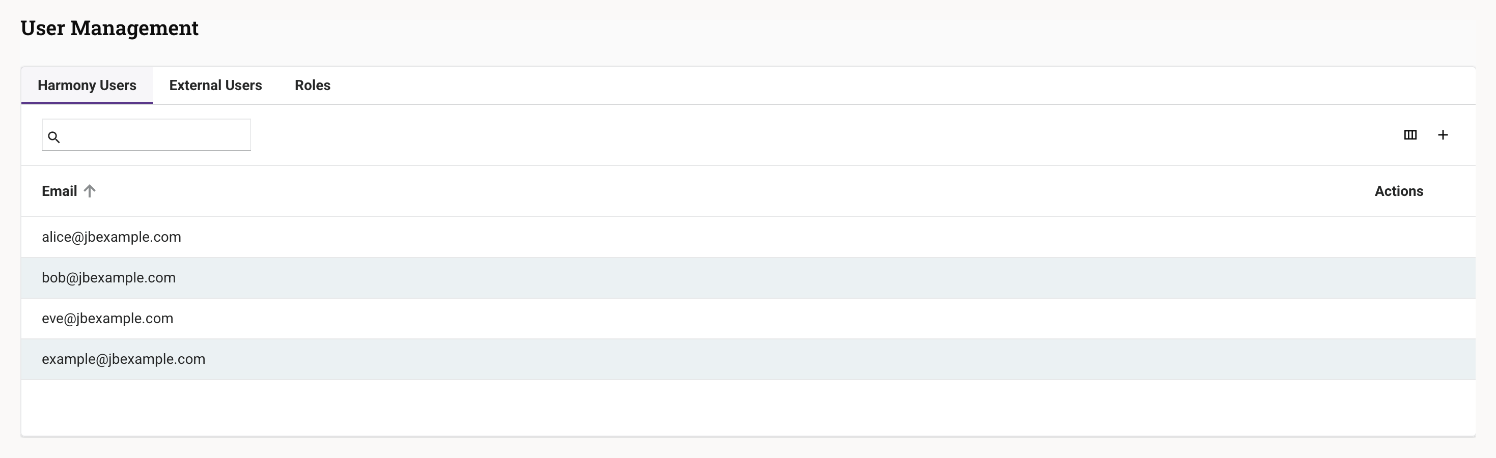Image resolution: width=1496 pixels, height=458 pixels.
Task: Sort by the Email column header
Action: coord(59,191)
